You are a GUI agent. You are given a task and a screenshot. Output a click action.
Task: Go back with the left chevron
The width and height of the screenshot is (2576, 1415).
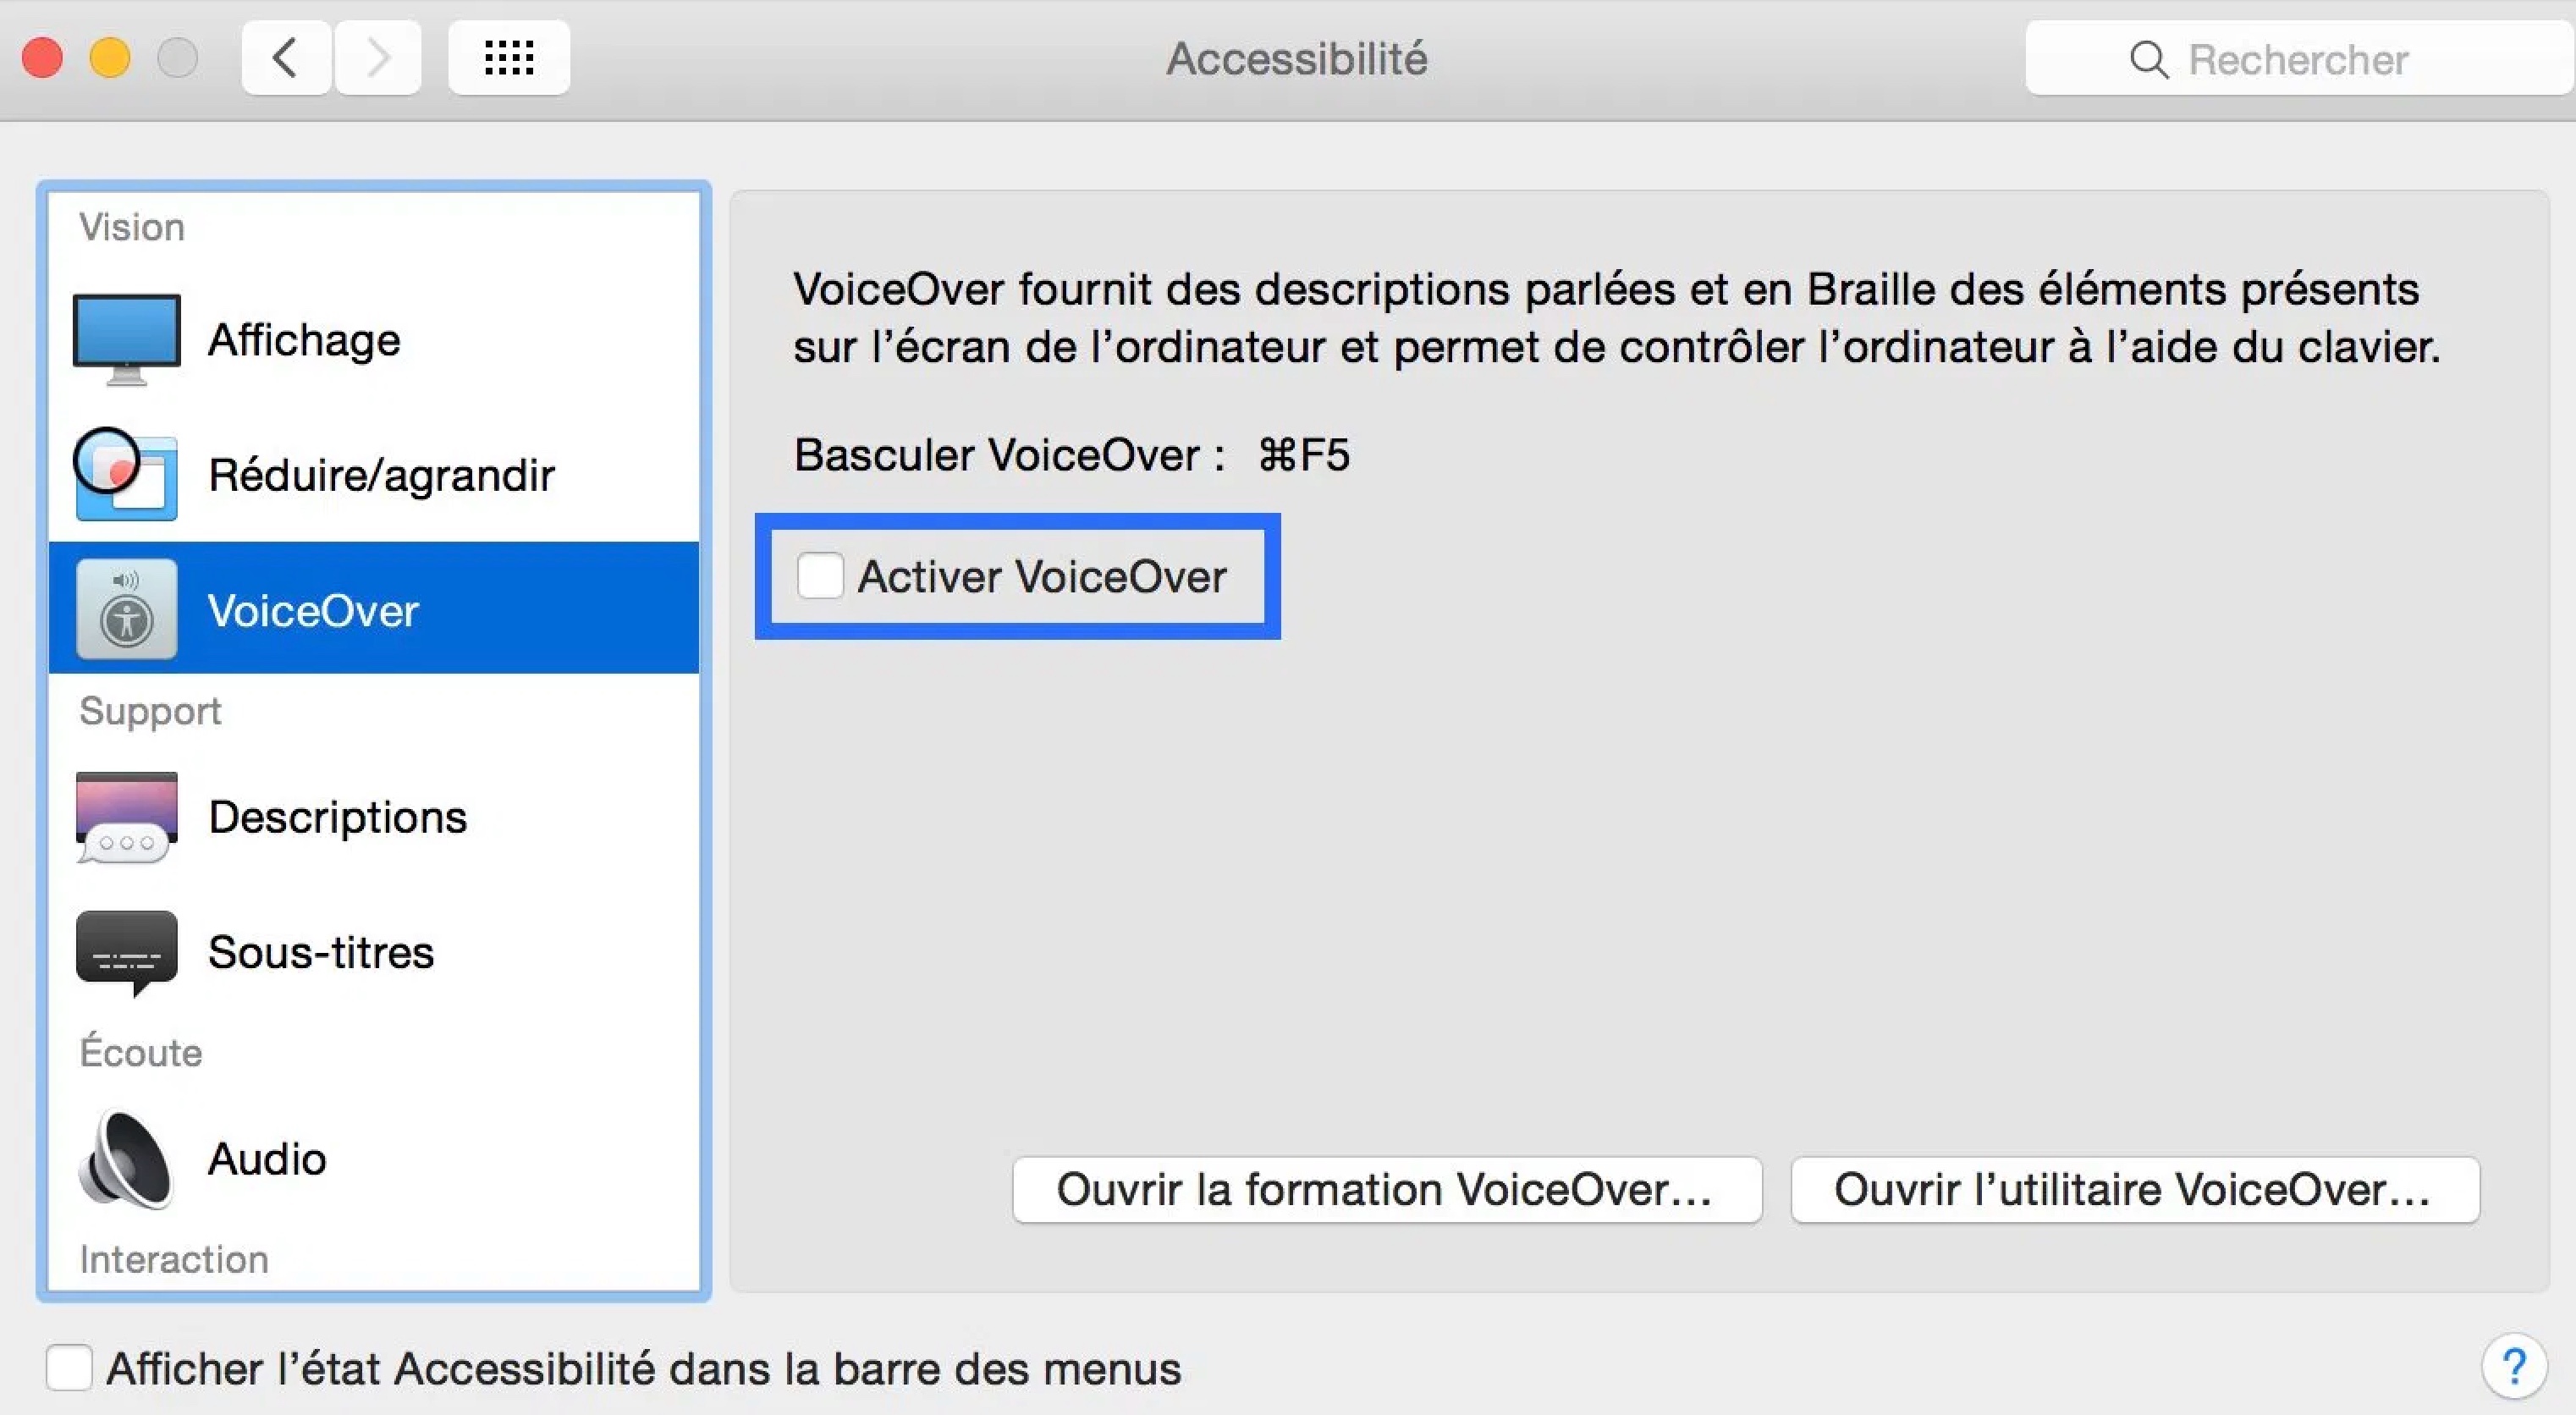point(286,58)
